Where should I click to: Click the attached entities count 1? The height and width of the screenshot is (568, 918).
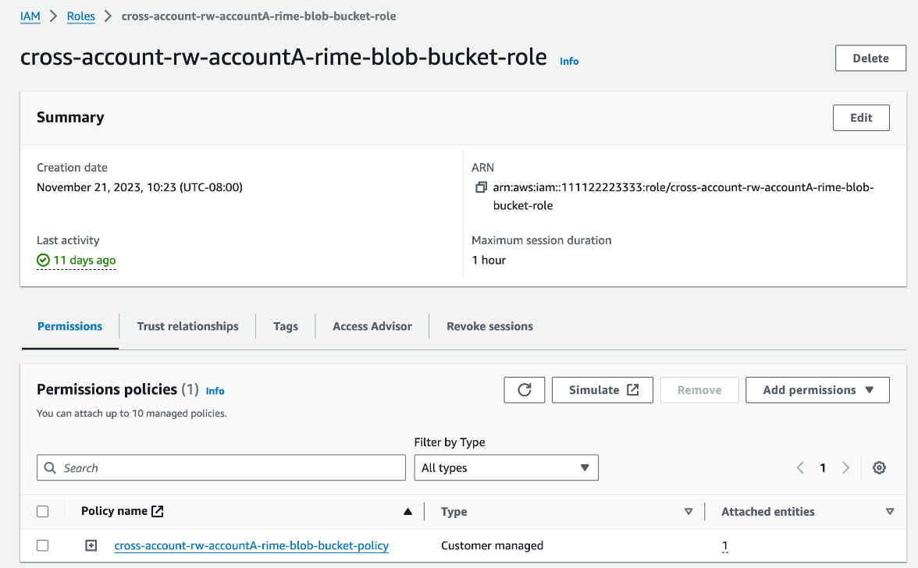pos(724,546)
